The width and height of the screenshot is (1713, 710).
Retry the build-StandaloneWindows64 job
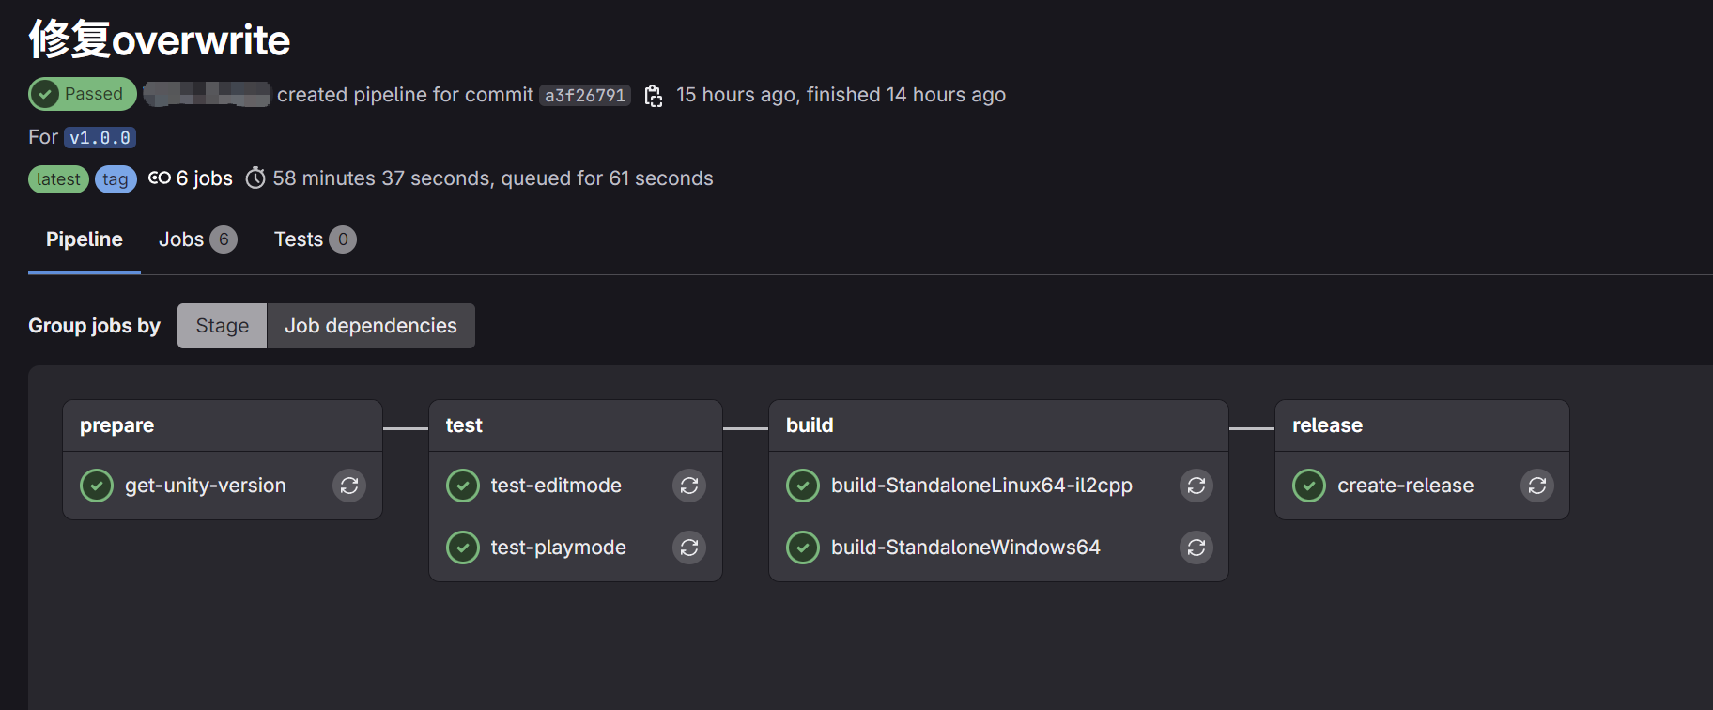[1196, 548]
